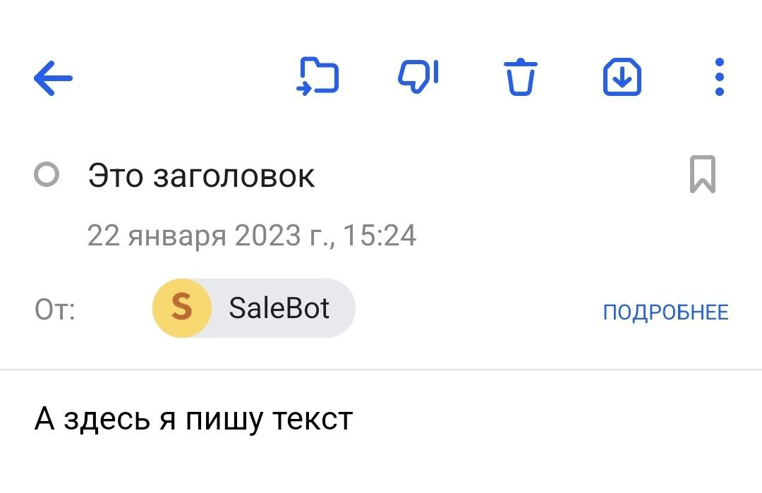762x493 pixels.
Task: Open the three-dot more options menu
Action: [719, 78]
